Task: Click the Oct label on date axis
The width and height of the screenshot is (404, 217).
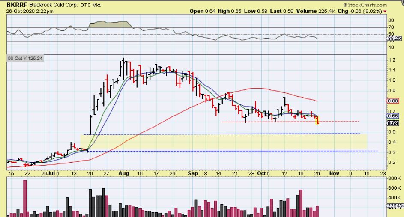Action: click(261, 173)
